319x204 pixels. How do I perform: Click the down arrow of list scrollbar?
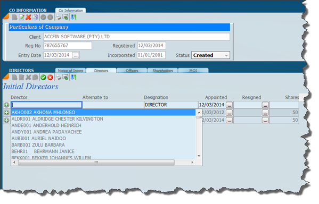199,156
